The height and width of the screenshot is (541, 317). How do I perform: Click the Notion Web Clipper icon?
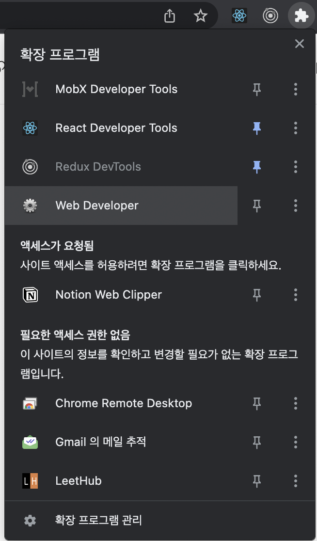pyautogui.click(x=30, y=295)
